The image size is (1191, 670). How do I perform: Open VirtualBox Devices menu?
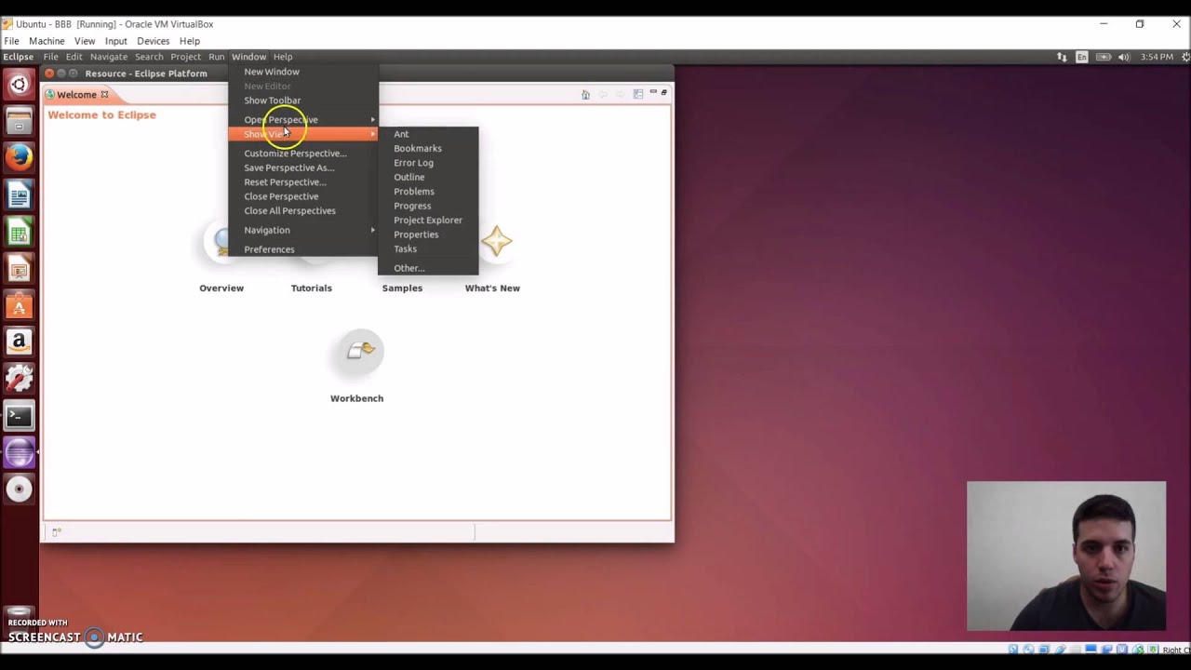154,41
